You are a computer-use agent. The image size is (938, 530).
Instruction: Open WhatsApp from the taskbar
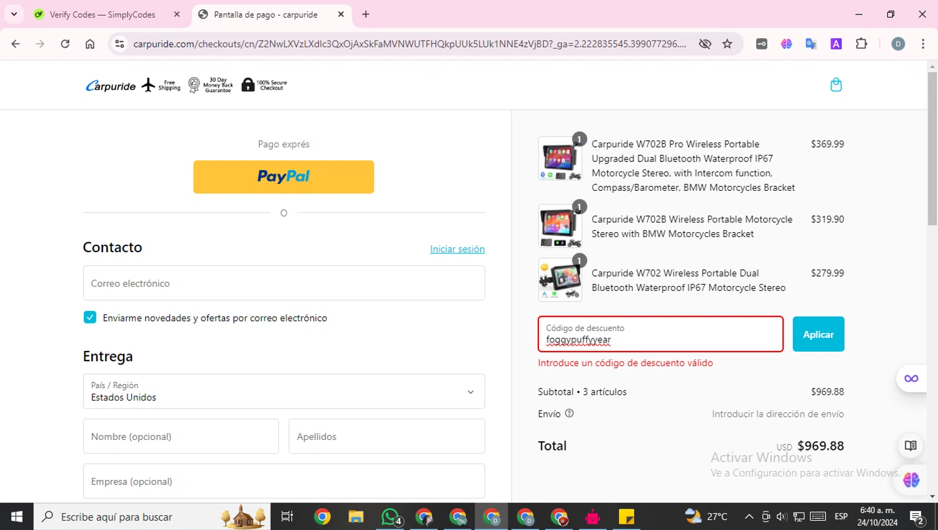(390, 517)
